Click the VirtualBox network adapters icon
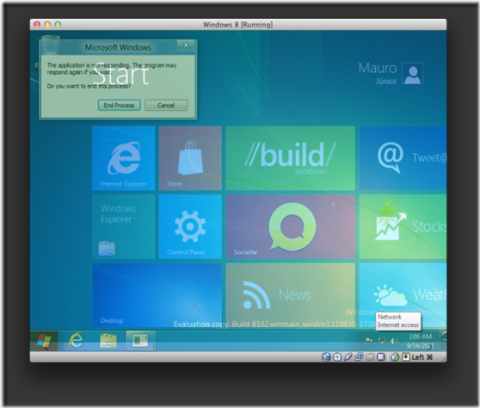 359,357
